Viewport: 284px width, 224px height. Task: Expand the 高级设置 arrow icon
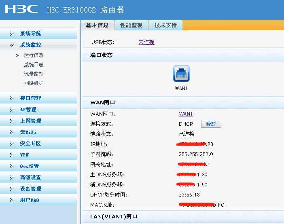coord(12,178)
